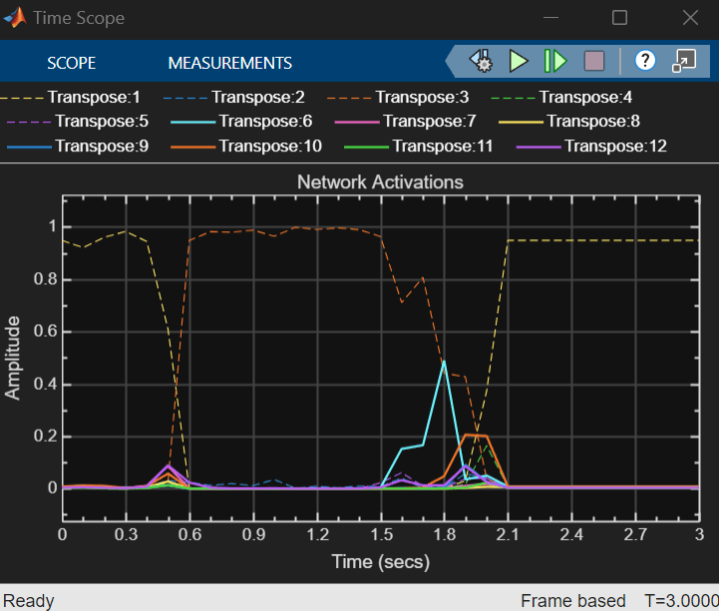This screenshot has height=611, width=719.
Task: Click the Amplitude y-axis label
Action: click(13, 357)
